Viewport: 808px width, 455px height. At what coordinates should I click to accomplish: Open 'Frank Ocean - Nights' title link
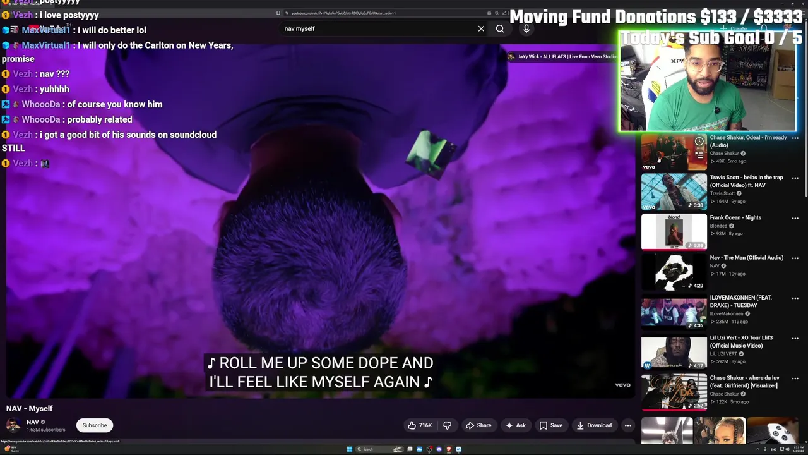point(735,217)
